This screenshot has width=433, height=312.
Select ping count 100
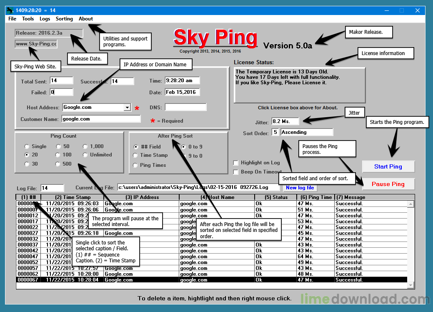pos(63,155)
